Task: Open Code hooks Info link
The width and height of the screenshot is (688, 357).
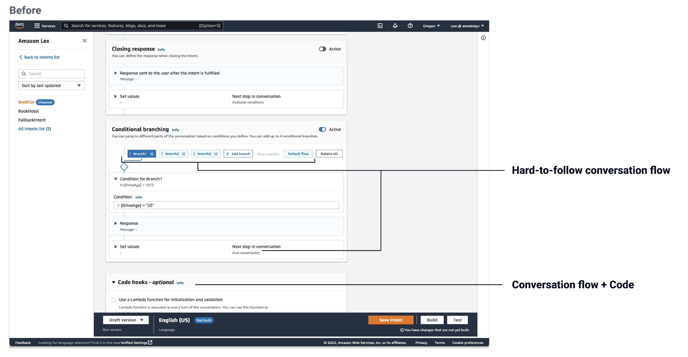Action: point(180,283)
